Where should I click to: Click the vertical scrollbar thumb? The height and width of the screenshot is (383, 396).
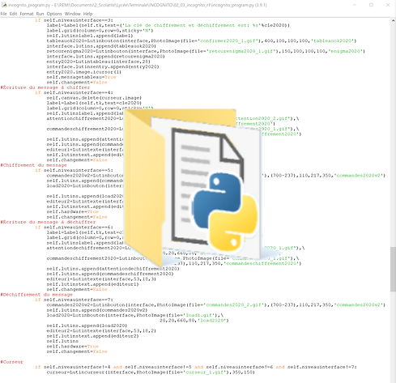click(x=393, y=269)
